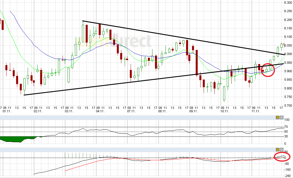293x178 pixels.
Task: Open settings of the upper oscillator panel
Action: point(277,117)
